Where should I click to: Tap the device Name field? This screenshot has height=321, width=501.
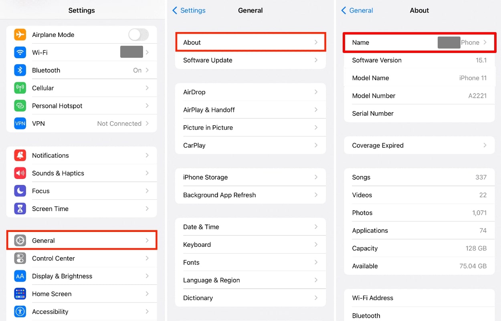click(419, 43)
